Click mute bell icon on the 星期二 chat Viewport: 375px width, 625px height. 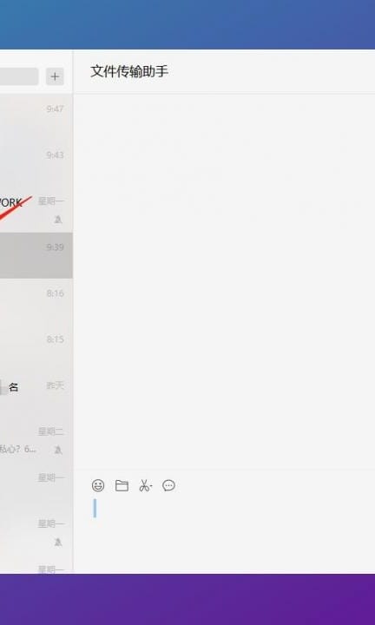[x=58, y=450]
